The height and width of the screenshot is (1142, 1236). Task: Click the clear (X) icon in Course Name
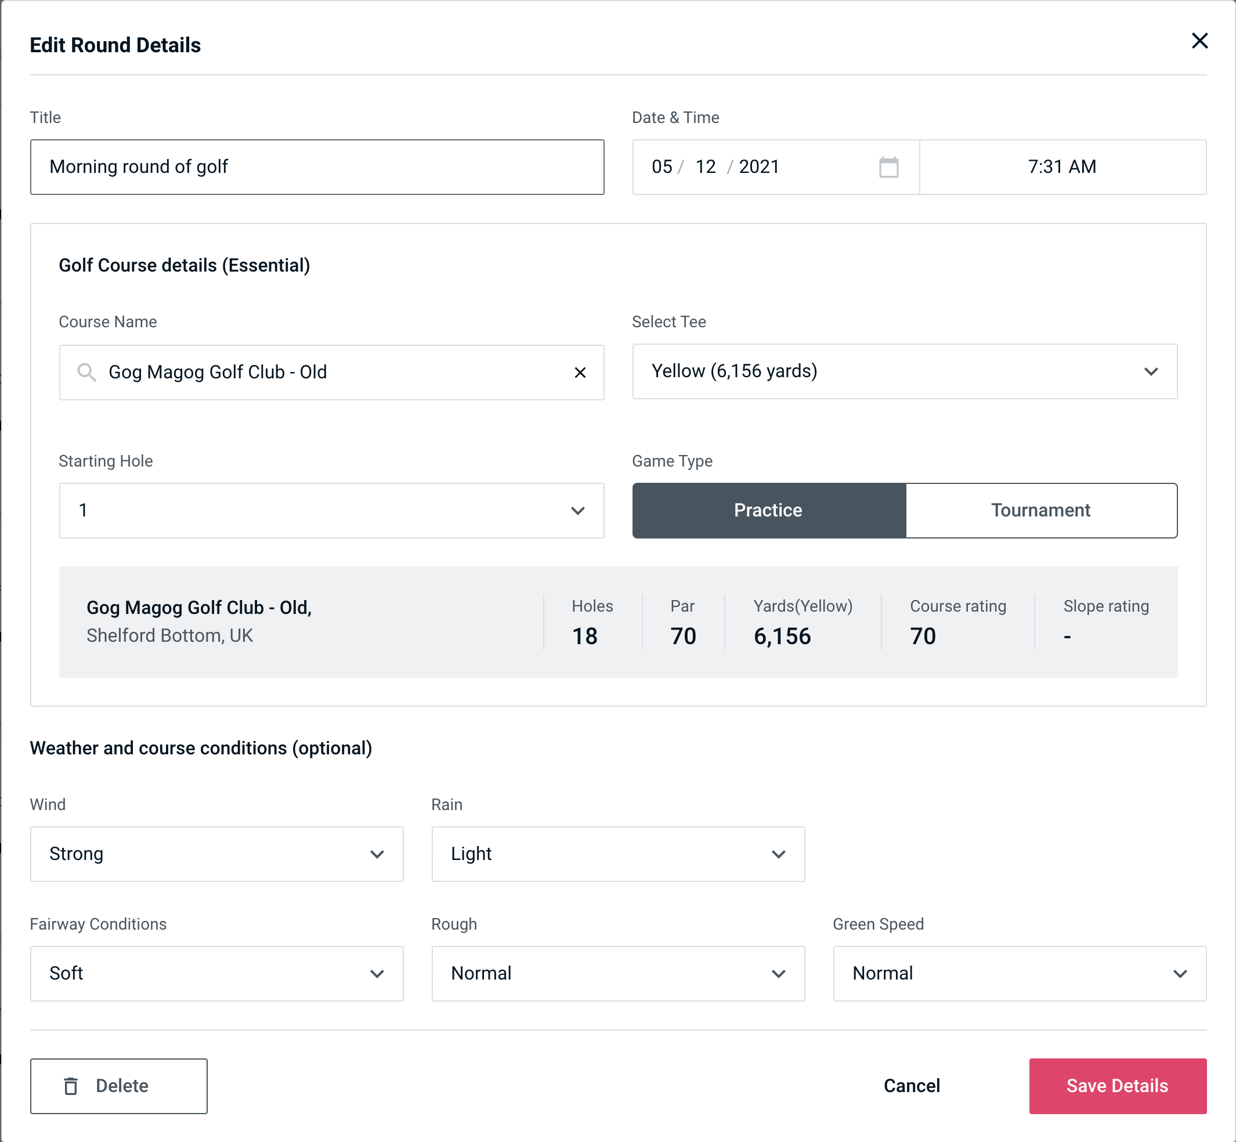pyautogui.click(x=581, y=371)
